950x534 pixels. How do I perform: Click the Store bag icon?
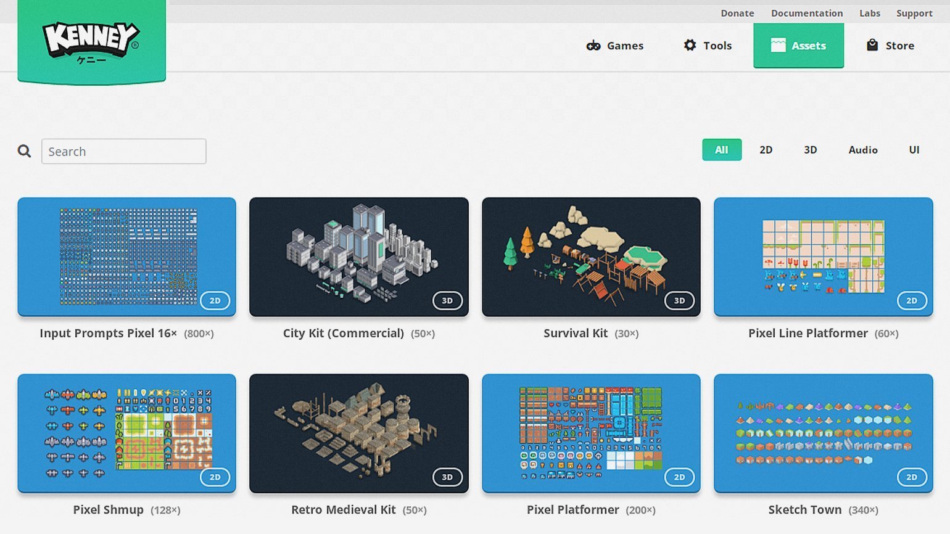pos(872,45)
